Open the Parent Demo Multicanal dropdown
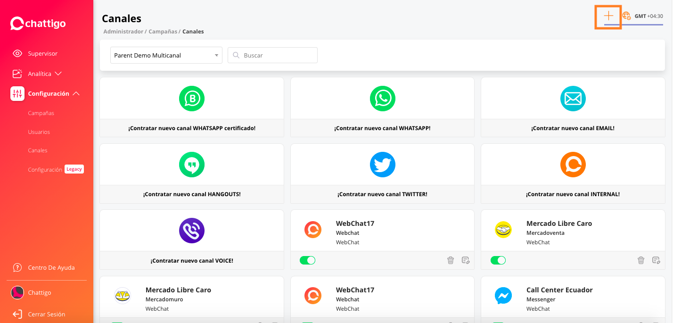673x323 pixels. (166, 55)
